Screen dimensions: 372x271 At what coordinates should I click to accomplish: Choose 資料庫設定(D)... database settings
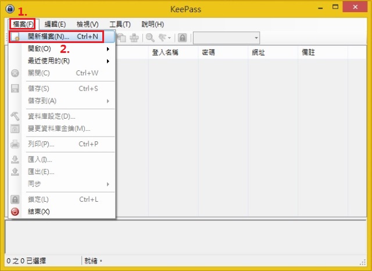click(62, 116)
